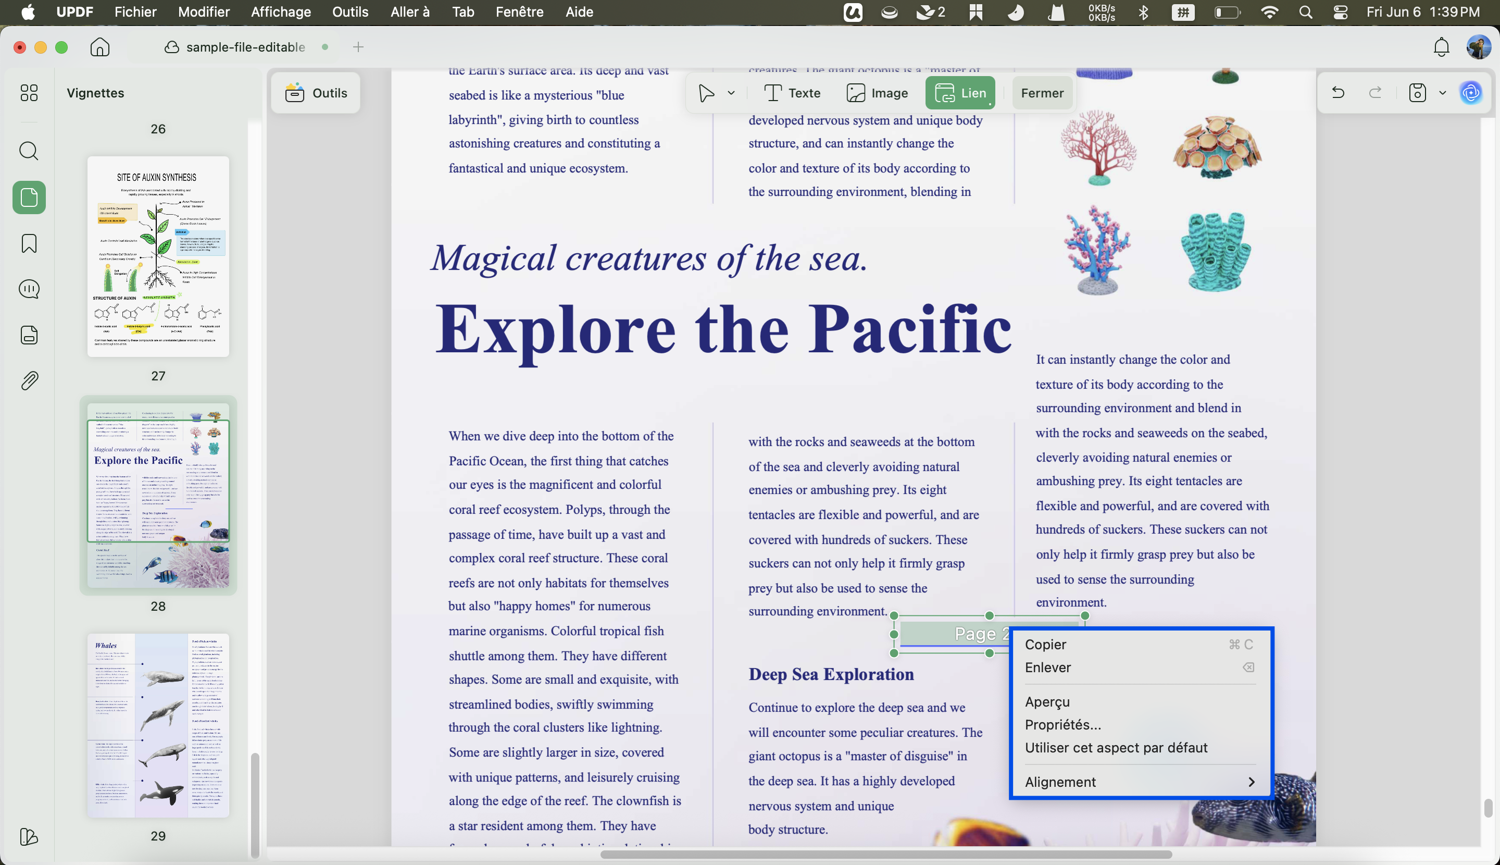Open the thumbnail grid view icon in sidebar
This screenshot has width=1500, height=865.
click(29, 93)
